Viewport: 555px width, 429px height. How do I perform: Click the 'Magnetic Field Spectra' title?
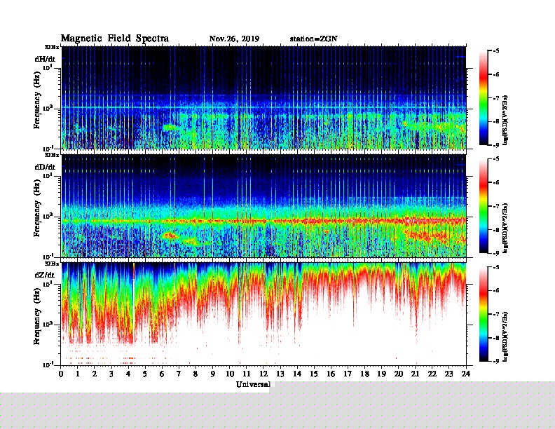click(115, 39)
